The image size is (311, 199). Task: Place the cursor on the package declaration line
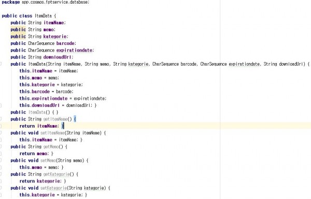(46, 2)
